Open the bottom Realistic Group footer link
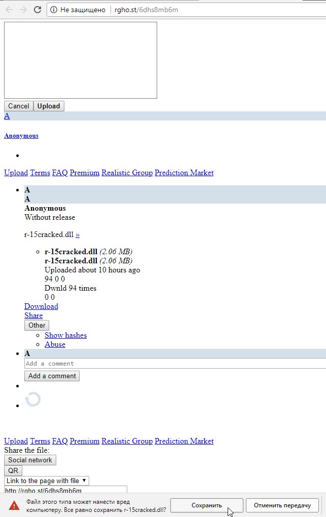Screen dimensions: 326x517 (x=127, y=441)
